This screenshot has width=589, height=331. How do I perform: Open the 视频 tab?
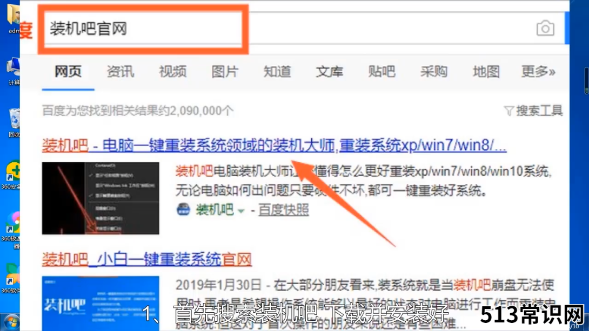(172, 71)
